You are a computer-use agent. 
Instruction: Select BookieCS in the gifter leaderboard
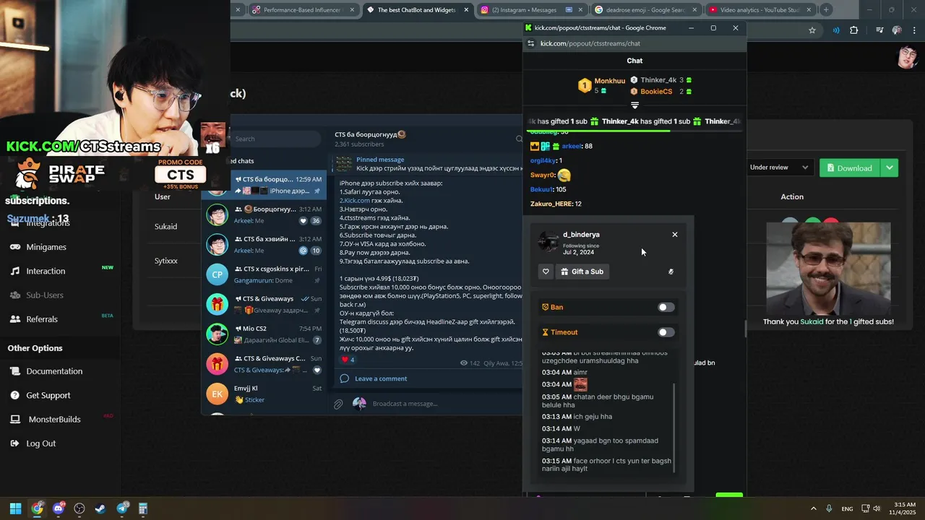[656, 92]
